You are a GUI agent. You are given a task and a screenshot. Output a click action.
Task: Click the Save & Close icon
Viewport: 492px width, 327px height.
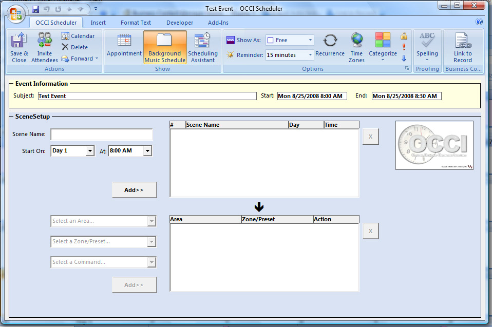(19, 40)
